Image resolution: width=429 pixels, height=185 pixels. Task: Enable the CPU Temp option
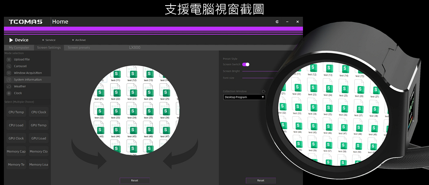[x=16, y=112]
